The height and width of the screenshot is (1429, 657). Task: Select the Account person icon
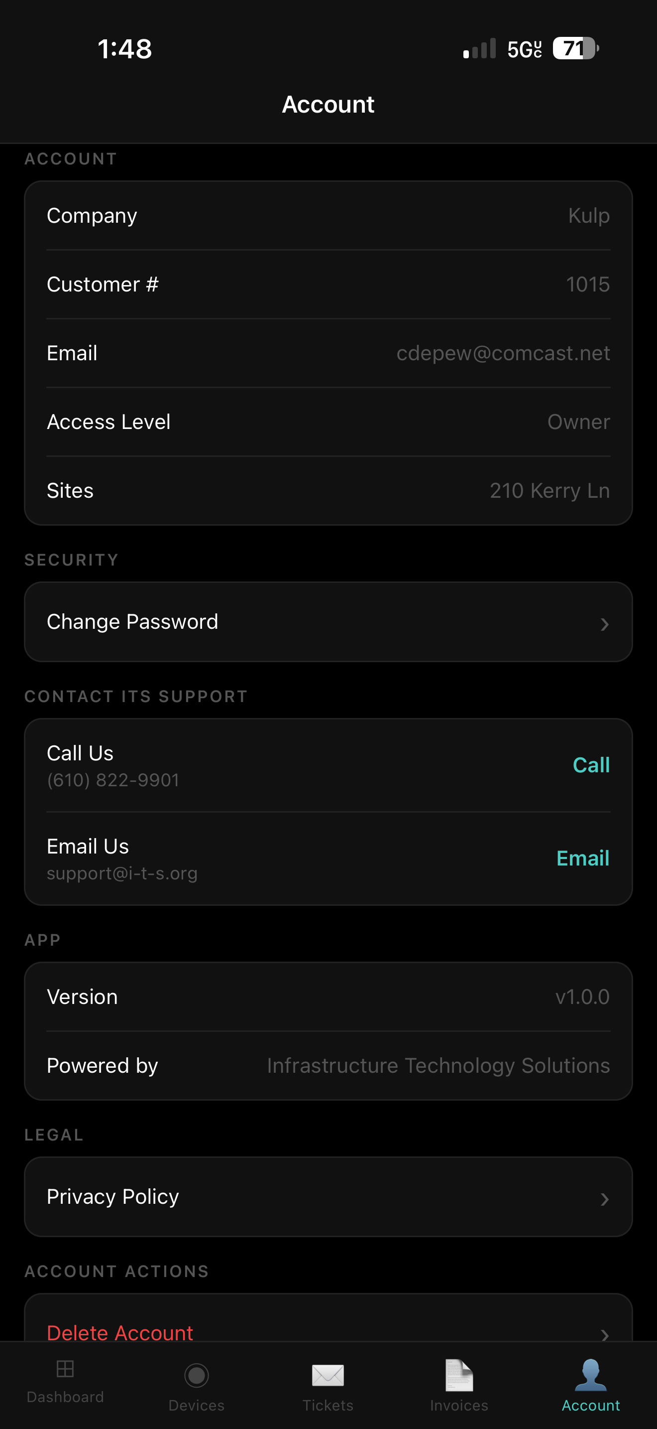click(590, 1375)
